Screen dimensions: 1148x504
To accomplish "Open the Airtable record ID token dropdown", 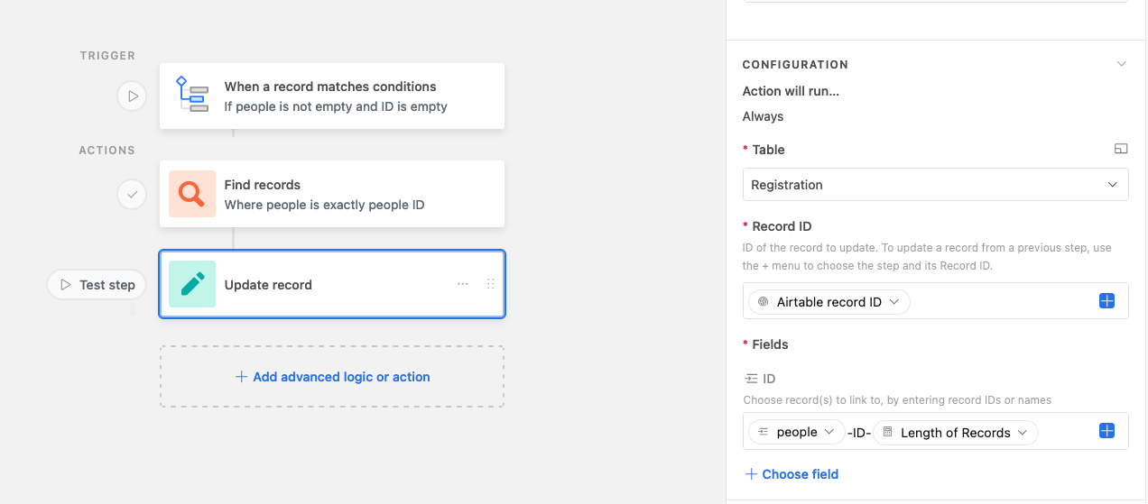I will (x=829, y=302).
